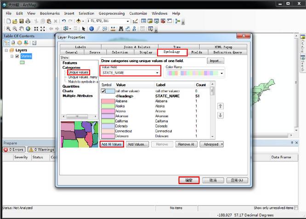This screenshot has height=219, width=306.
Task: Switch to the Source tab
Action: [x=95, y=52]
